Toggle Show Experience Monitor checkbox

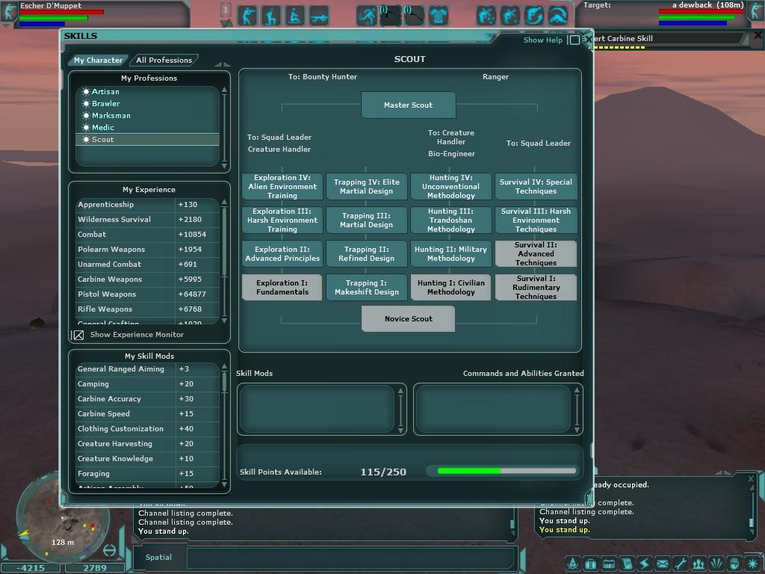[x=78, y=335]
